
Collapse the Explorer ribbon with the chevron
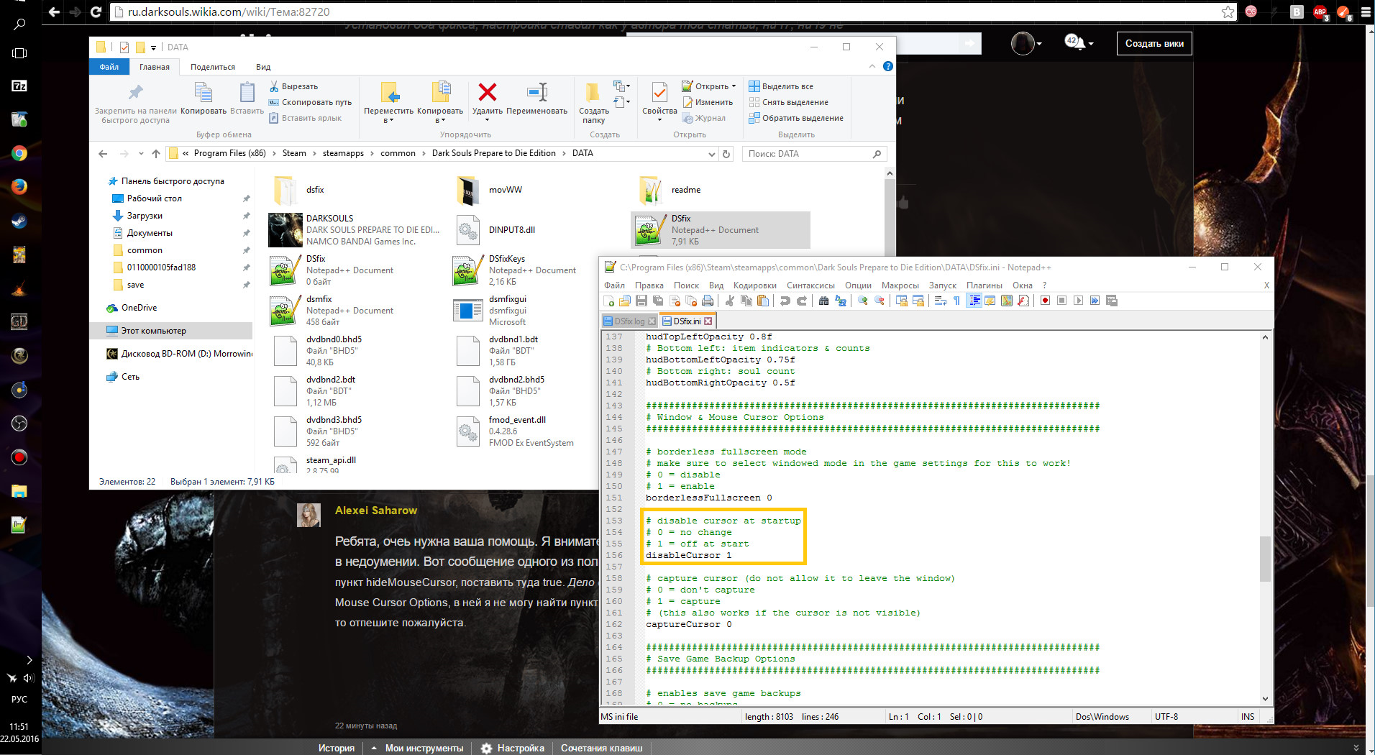click(x=872, y=66)
